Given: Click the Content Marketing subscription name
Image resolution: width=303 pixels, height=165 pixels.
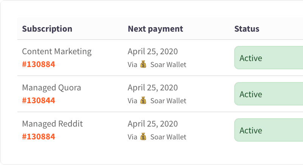Looking at the screenshot, I should (x=57, y=52).
